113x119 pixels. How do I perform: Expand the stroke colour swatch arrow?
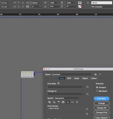click(x=83, y=7)
